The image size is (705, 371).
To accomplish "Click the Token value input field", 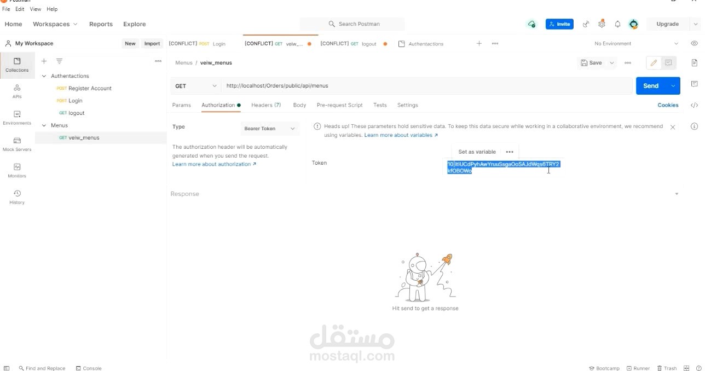I will (x=504, y=167).
